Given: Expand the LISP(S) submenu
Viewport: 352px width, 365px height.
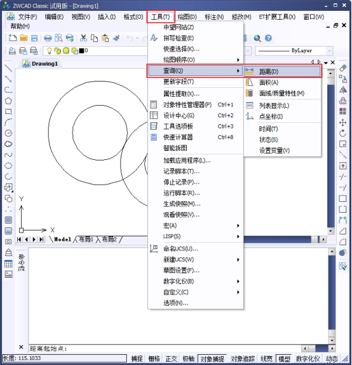Looking at the screenshot, I should [196, 236].
